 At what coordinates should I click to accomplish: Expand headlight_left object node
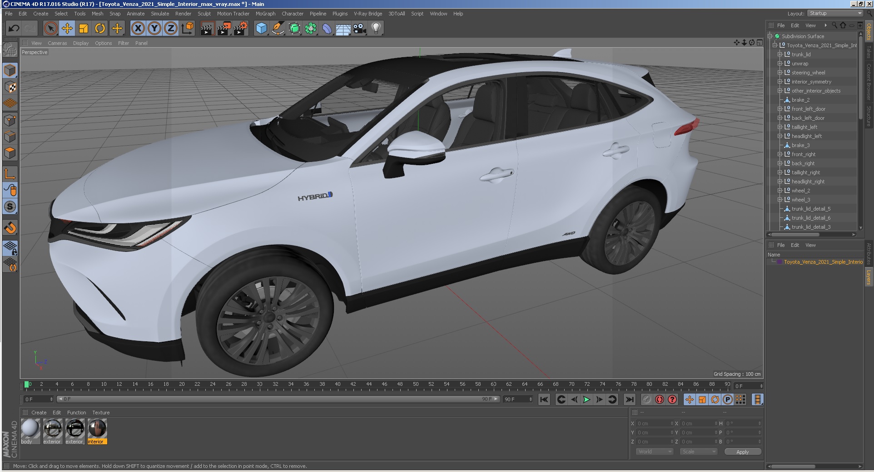point(780,136)
